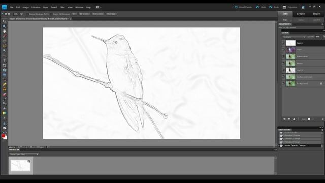Switch to the Share tab
The height and width of the screenshot is (183, 325).
point(316,14)
